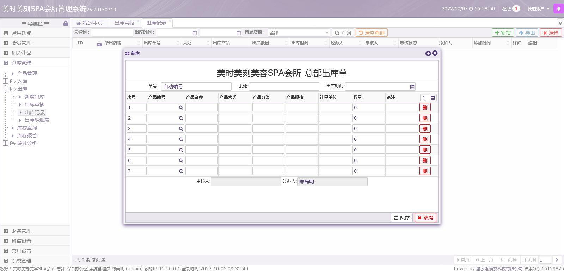Toggle the ID column selection dropdown

tap(99, 44)
